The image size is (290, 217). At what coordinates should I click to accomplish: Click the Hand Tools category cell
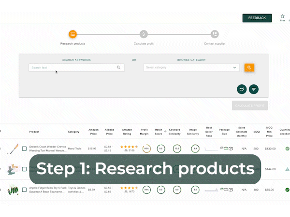coord(74,149)
